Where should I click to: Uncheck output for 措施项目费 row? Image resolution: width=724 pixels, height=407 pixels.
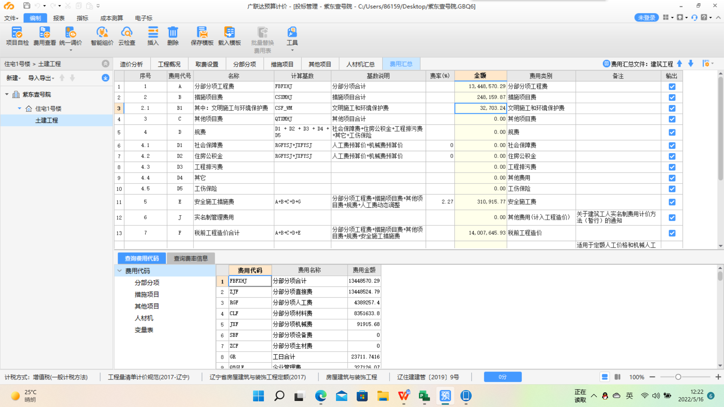click(672, 97)
